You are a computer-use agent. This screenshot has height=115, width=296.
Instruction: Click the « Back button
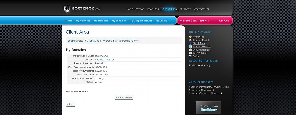71,104
